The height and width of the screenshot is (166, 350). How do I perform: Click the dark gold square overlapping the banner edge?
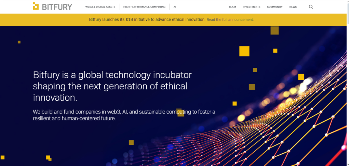274,30
